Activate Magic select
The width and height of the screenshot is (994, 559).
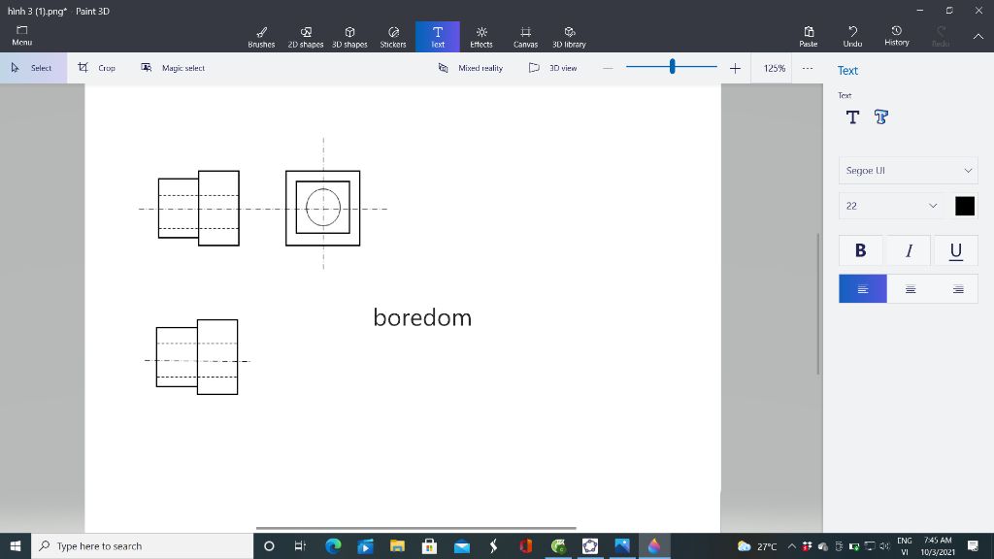(173, 68)
